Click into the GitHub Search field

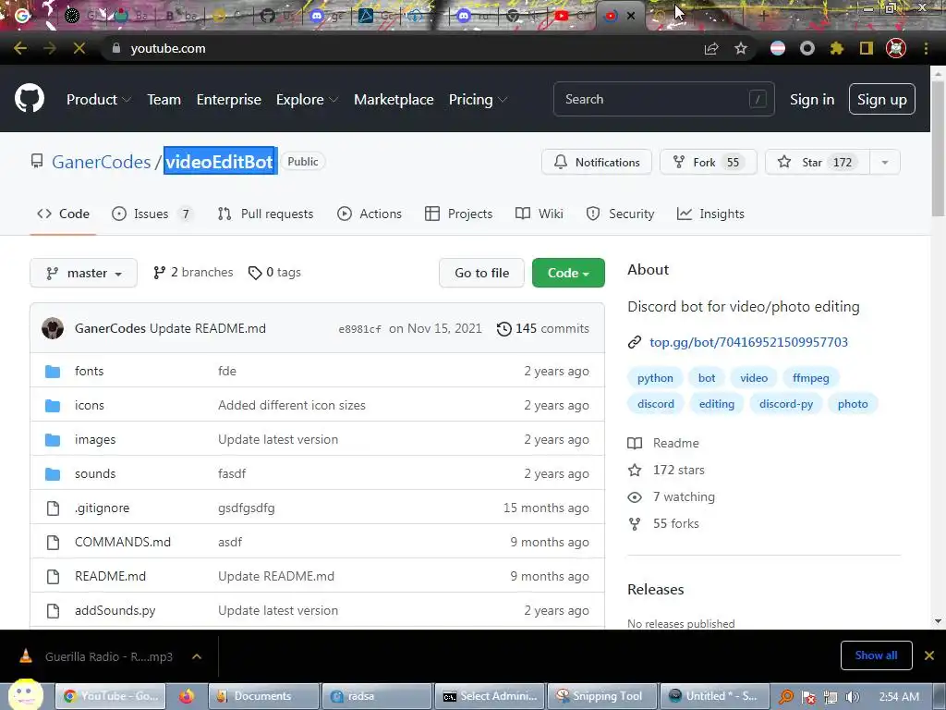[x=663, y=99]
